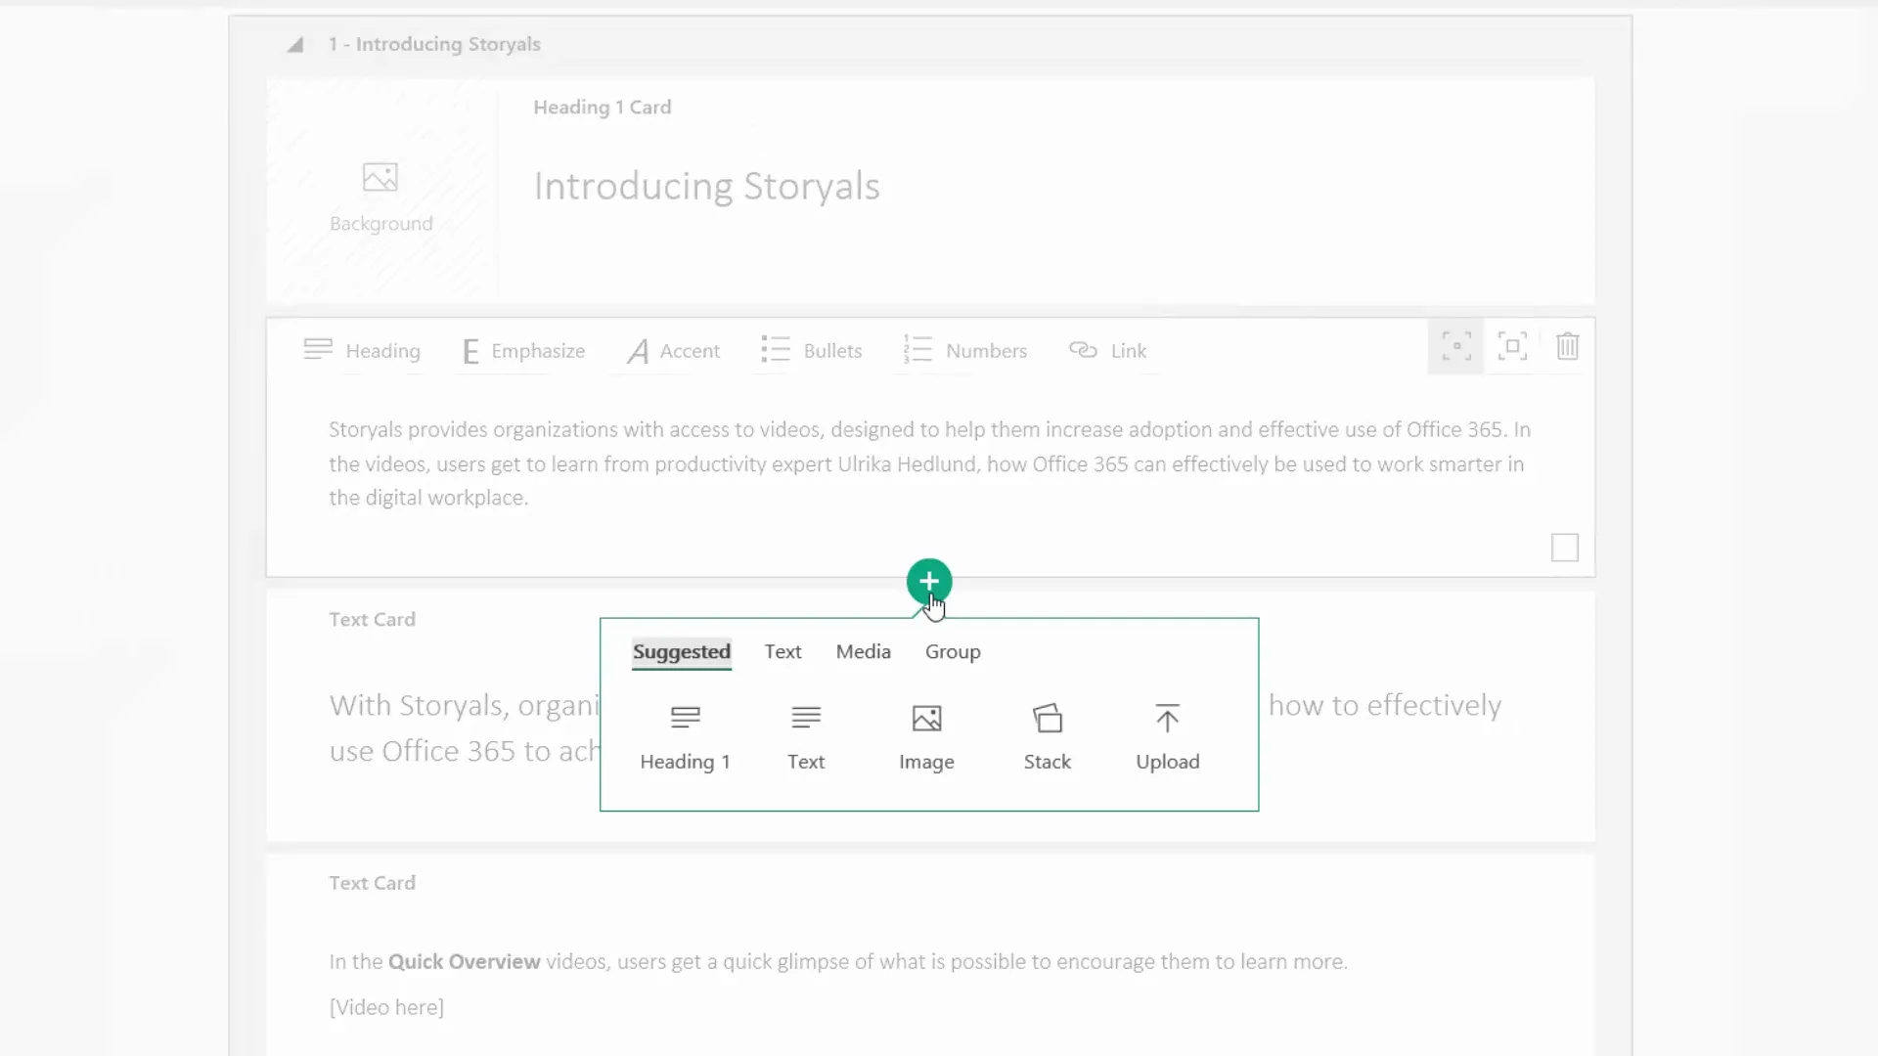The width and height of the screenshot is (1878, 1056).
Task: Insert an Image card
Action: (926, 738)
